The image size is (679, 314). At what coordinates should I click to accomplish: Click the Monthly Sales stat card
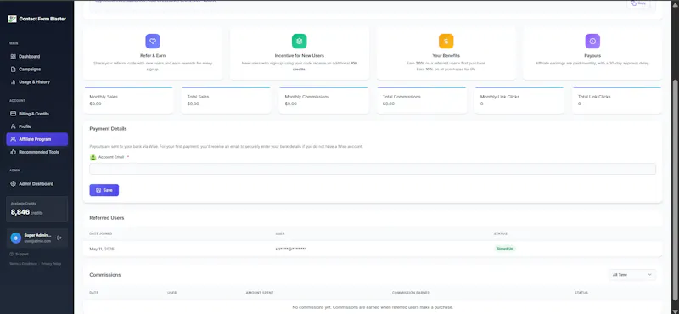click(x=128, y=100)
